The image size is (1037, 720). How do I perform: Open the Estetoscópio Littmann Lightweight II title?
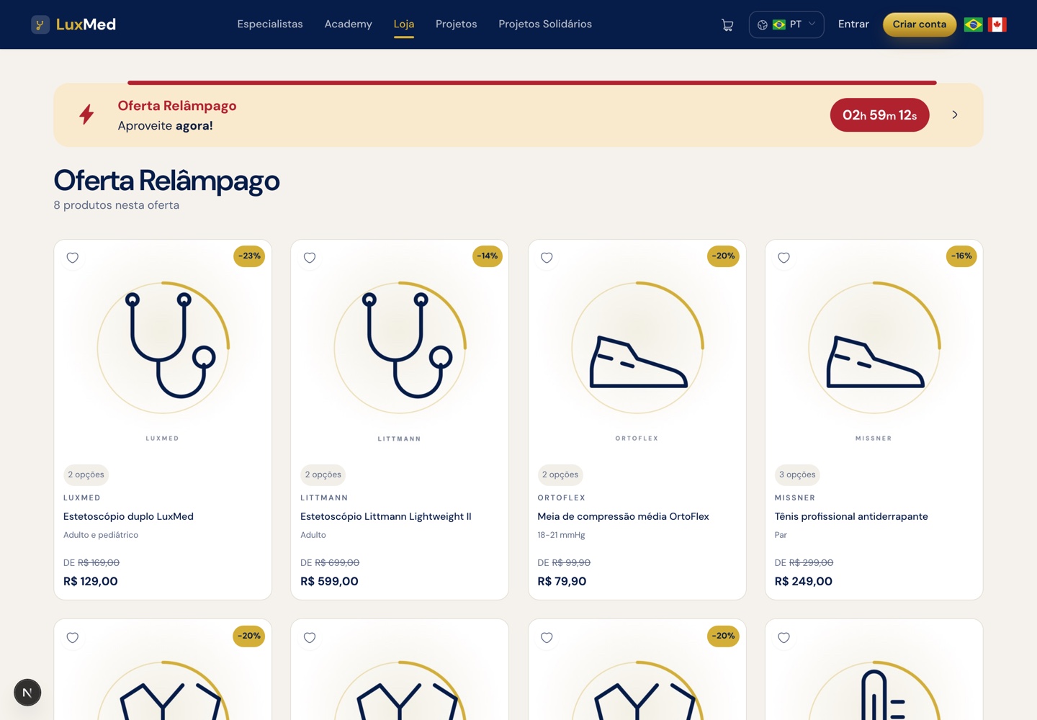point(386,516)
